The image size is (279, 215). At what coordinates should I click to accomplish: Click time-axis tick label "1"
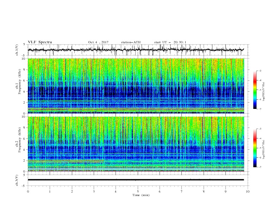50,191
